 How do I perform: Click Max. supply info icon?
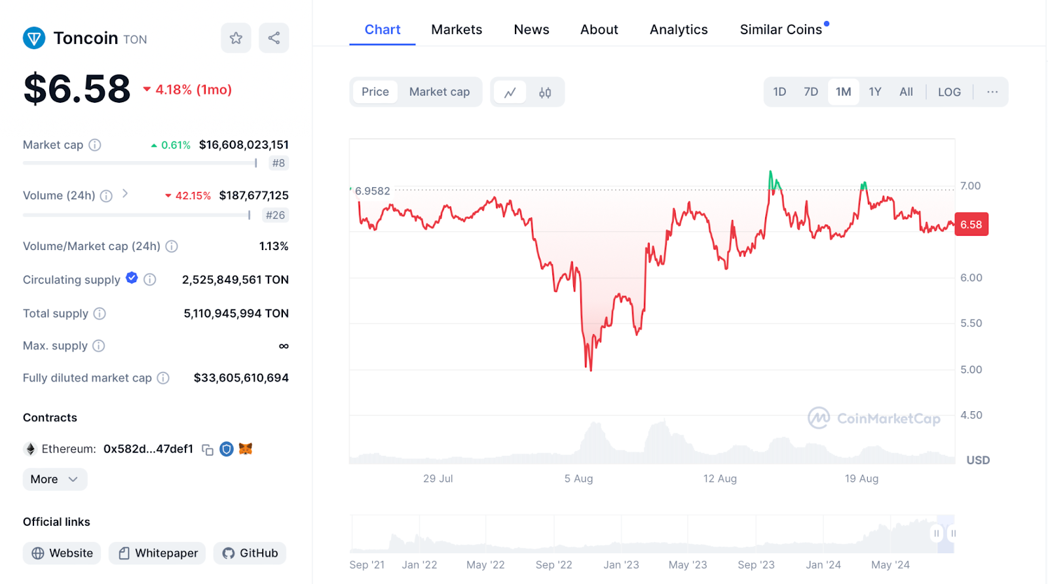[x=99, y=346]
